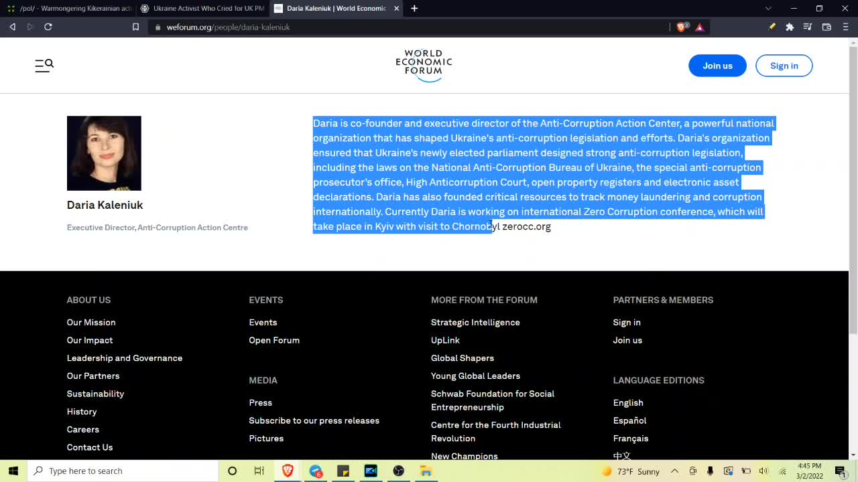Open the Windows Start menu
Viewport: 858px width, 482px height.
[x=13, y=471]
